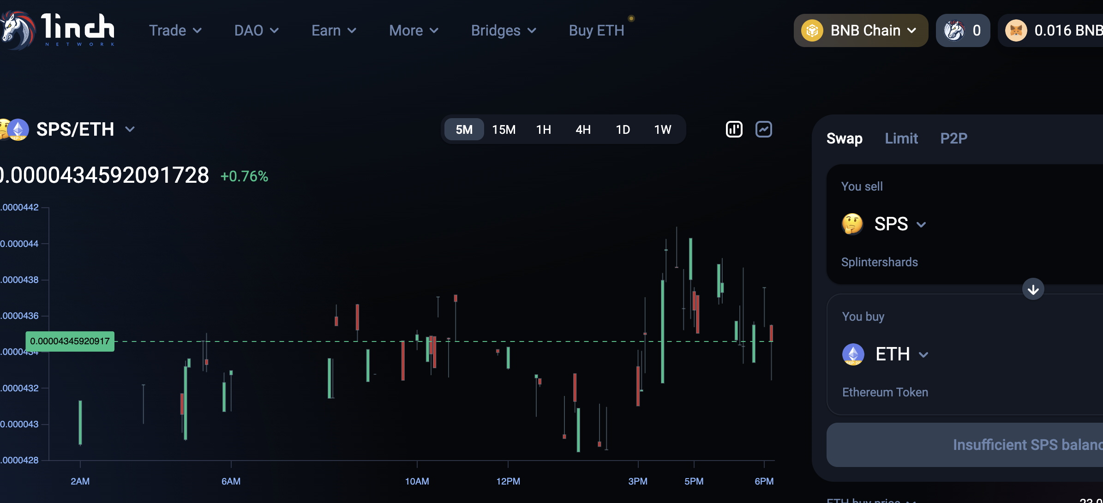Viewport: 1103px width, 503px height.
Task: Click the 2AM time axis label
Action: (x=80, y=481)
